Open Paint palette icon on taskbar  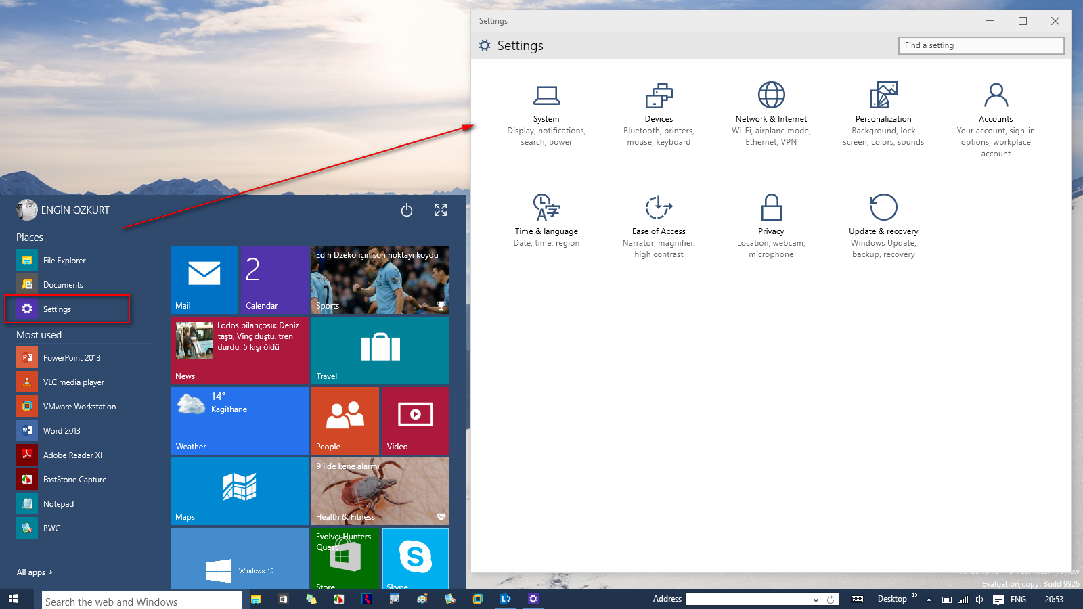click(422, 599)
